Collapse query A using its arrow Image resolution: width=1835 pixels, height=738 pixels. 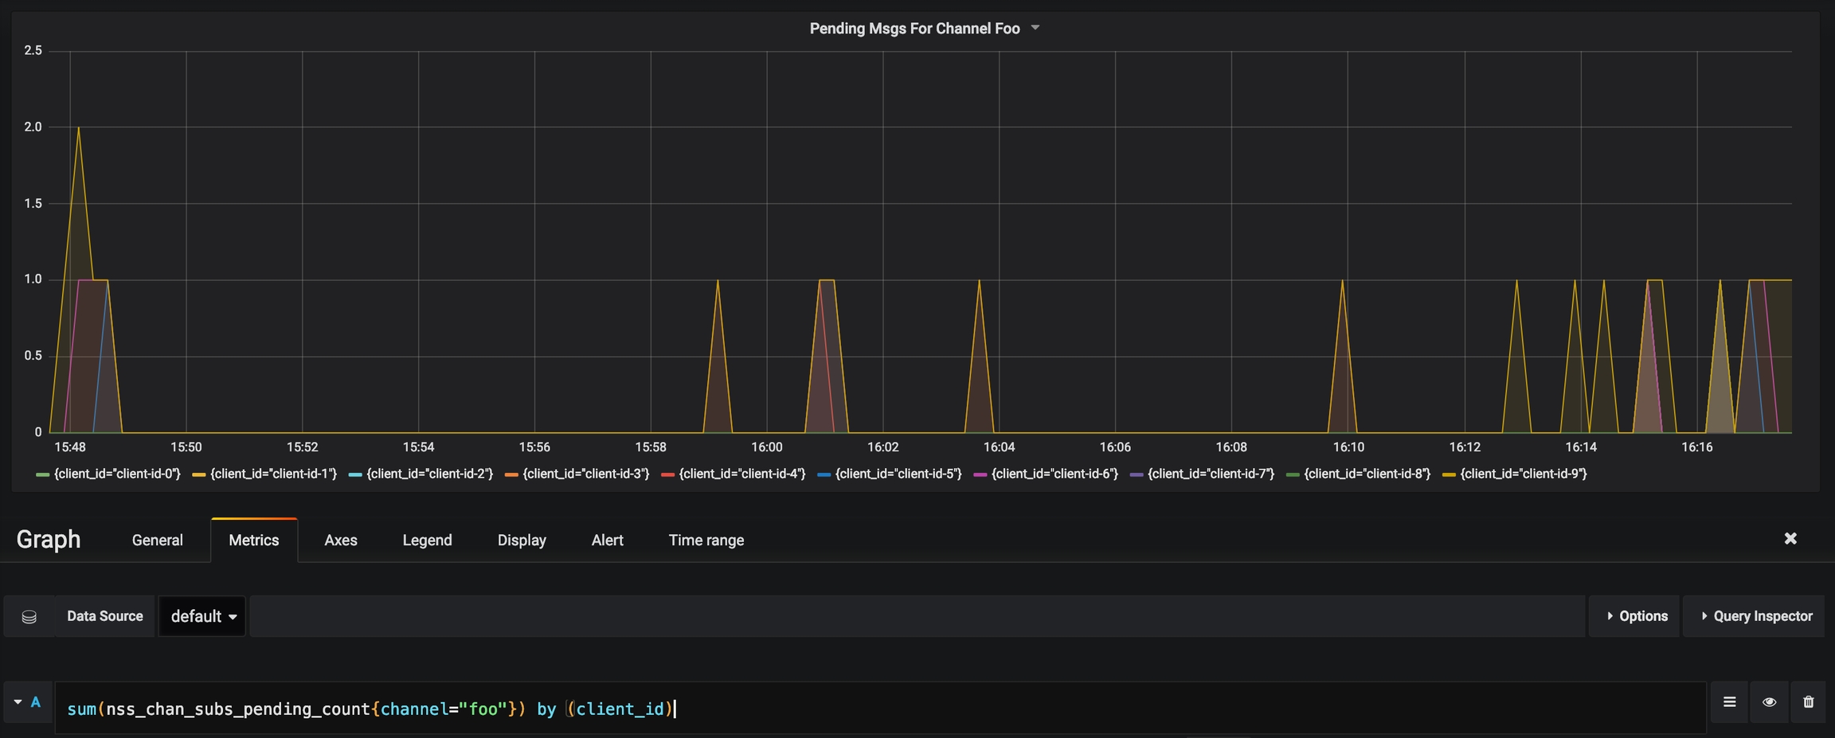coord(18,702)
